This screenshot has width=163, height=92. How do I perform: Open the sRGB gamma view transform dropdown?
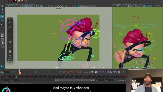tap(88, 6)
